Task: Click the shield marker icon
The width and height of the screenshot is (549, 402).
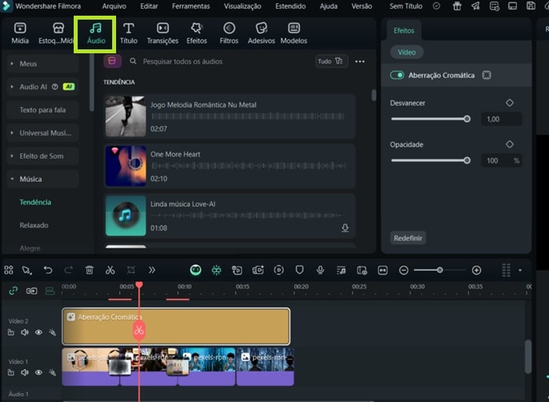Action: coord(300,270)
